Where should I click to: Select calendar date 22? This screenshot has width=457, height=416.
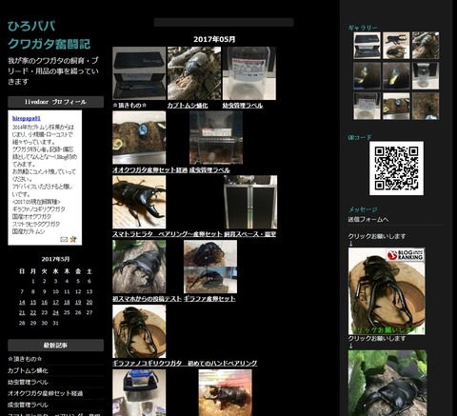[33, 313]
